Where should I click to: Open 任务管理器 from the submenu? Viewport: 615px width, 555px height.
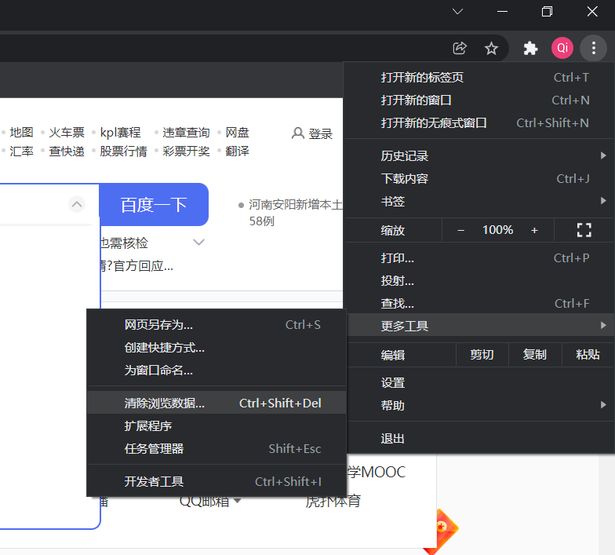[217, 448]
